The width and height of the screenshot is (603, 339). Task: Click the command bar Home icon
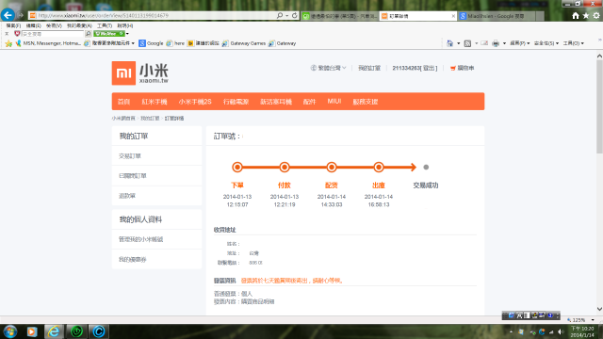click(449, 43)
